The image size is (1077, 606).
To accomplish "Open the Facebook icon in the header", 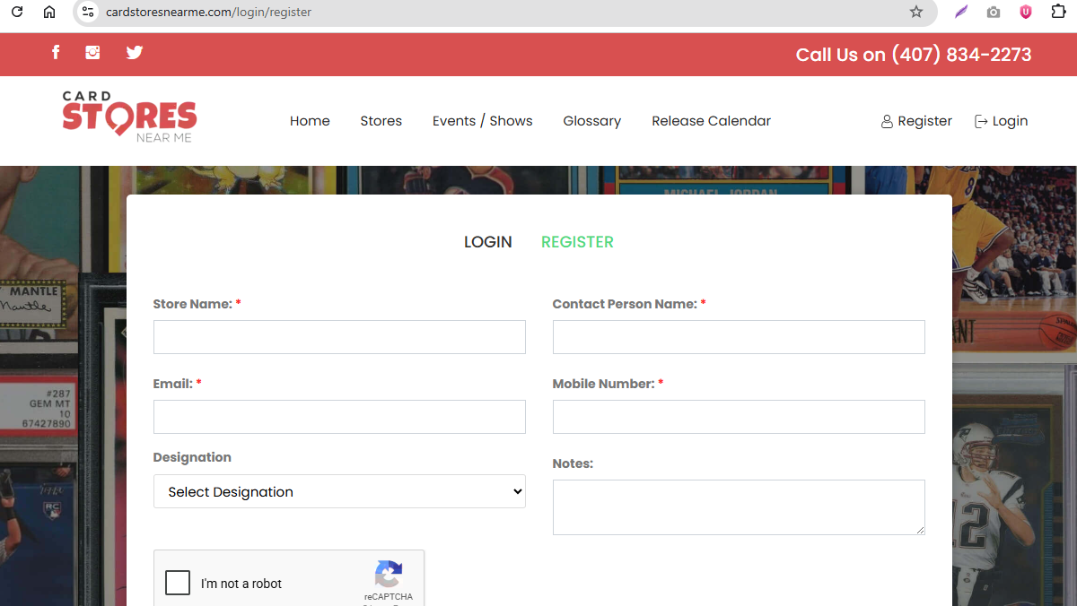I will [x=56, y=53].
